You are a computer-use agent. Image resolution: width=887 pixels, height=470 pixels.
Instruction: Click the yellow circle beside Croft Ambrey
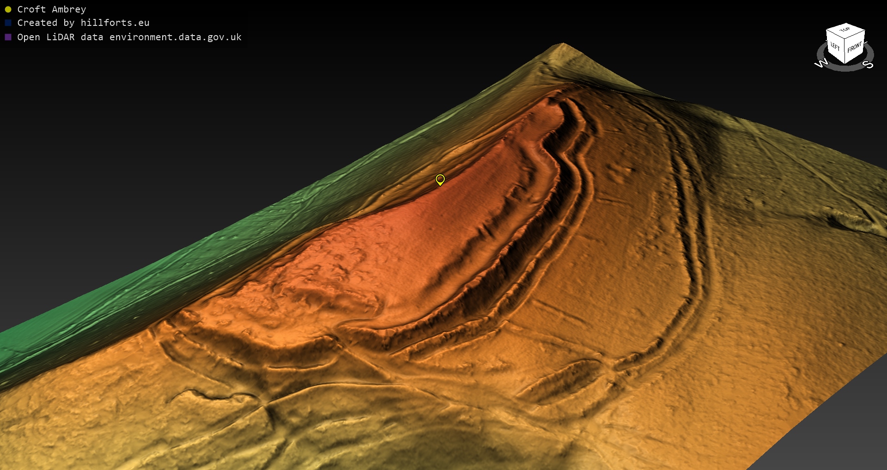pos(8,9)
